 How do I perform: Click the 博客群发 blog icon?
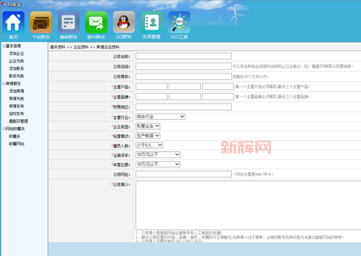pyautogui.click(x=69, y=23)
